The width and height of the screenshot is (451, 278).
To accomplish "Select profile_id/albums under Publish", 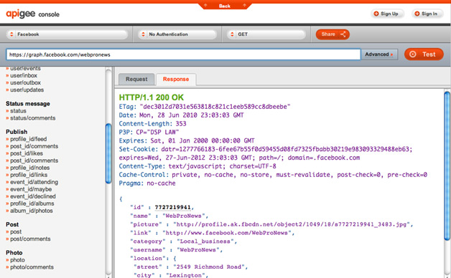I will (x=32, y=203).
